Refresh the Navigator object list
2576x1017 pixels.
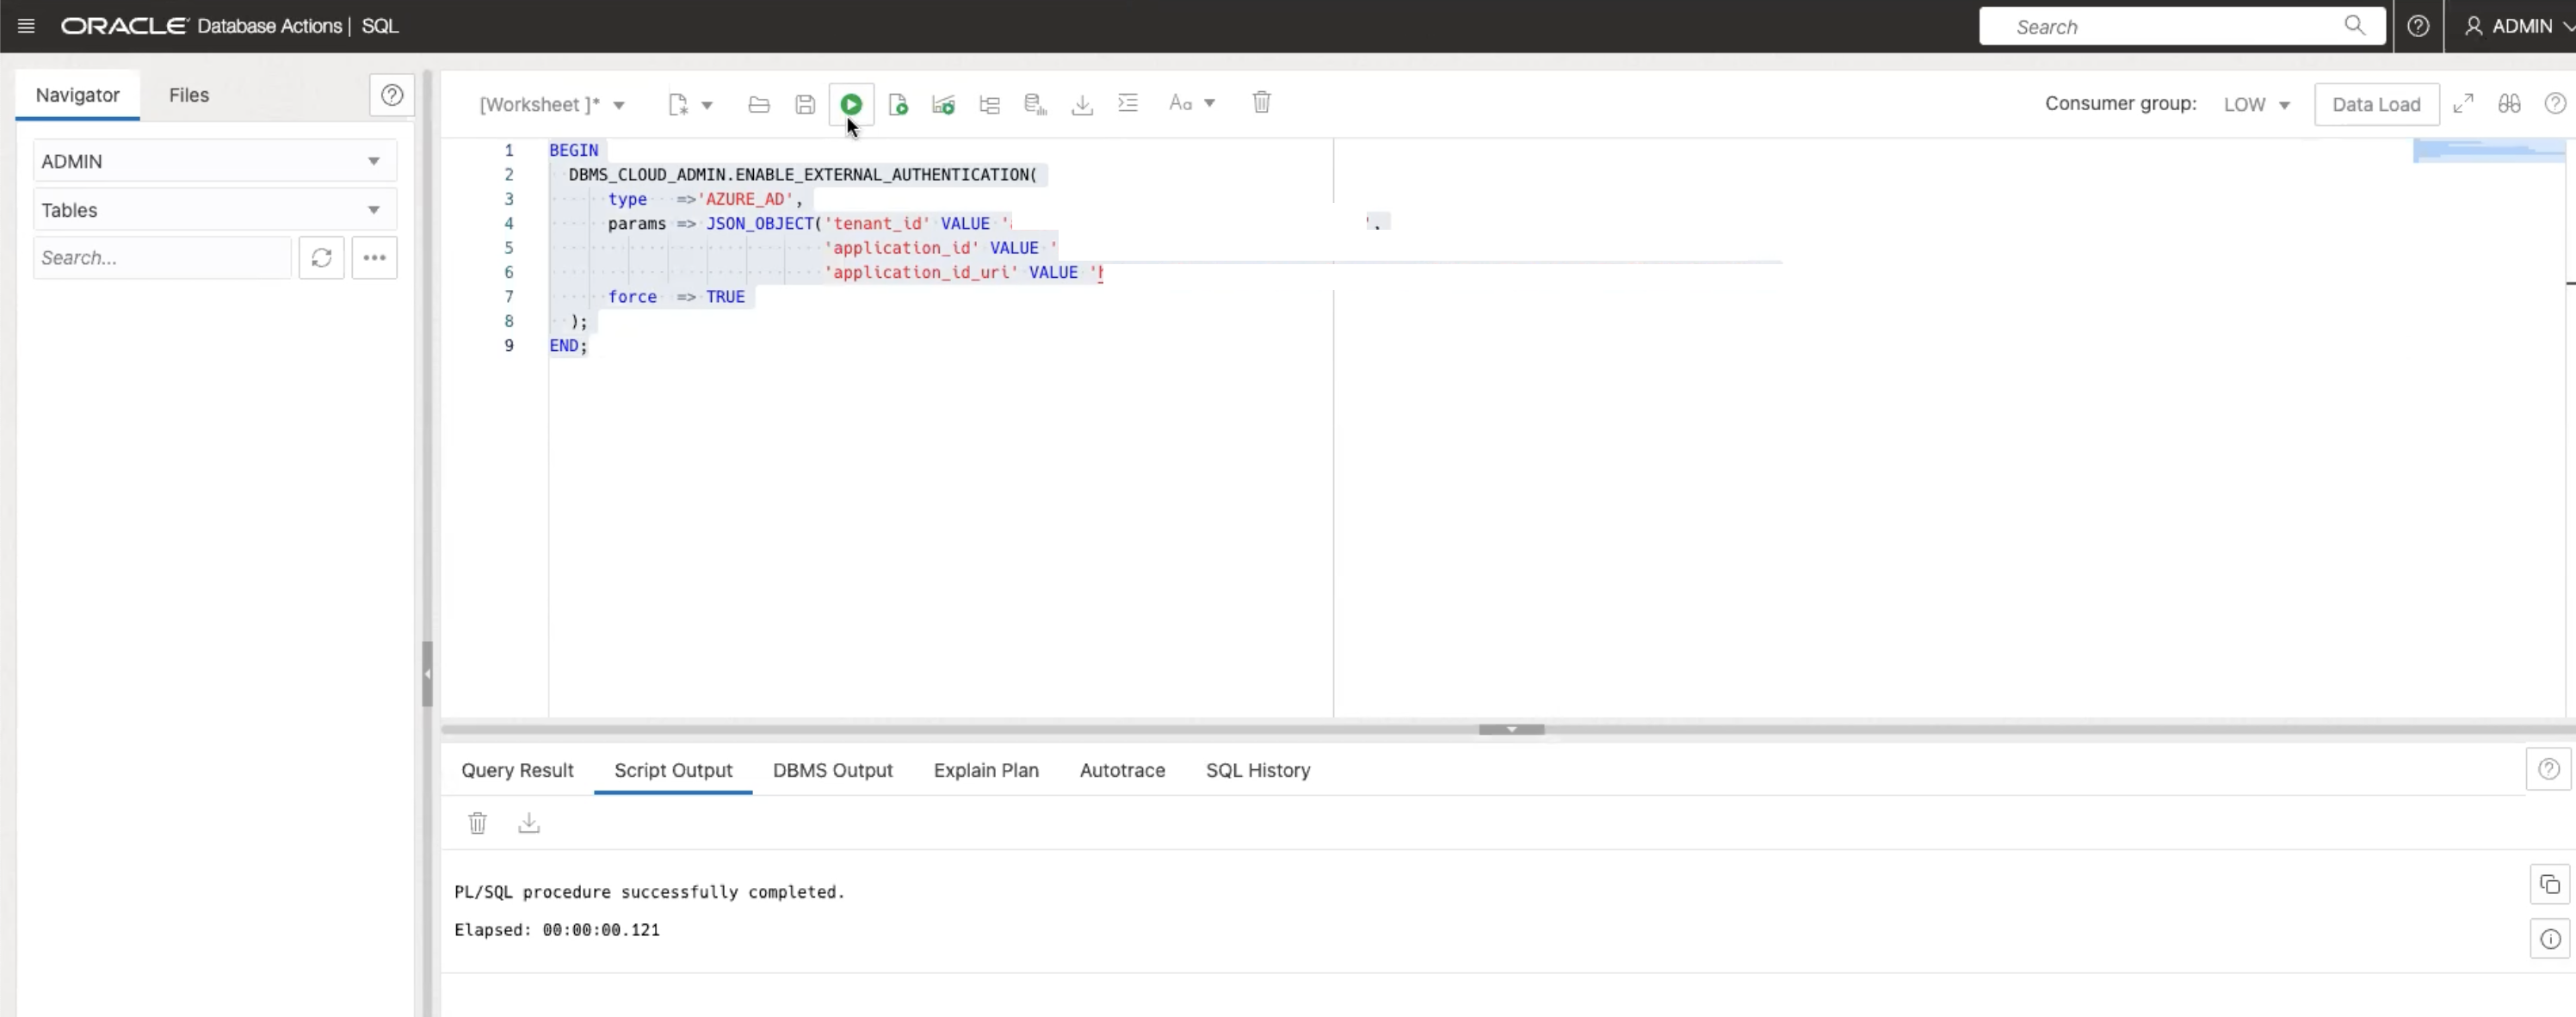click(321, 258)
